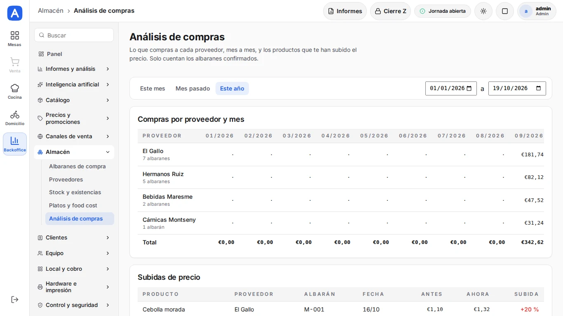563x316 pixels.
Task: Open the admin user avatar menu
Action: pyautogui.click(x=537, y=11)
